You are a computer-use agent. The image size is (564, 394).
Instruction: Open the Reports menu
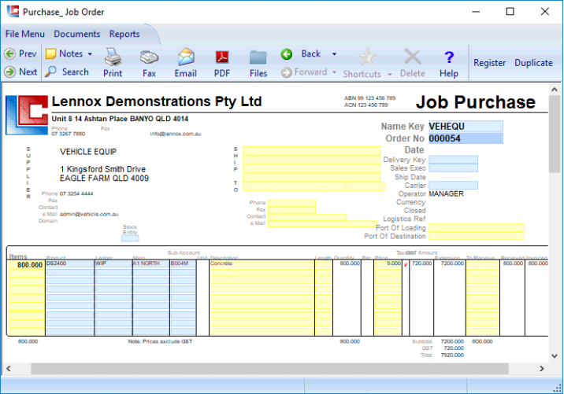pyautogui.click(x=124, y=34)
